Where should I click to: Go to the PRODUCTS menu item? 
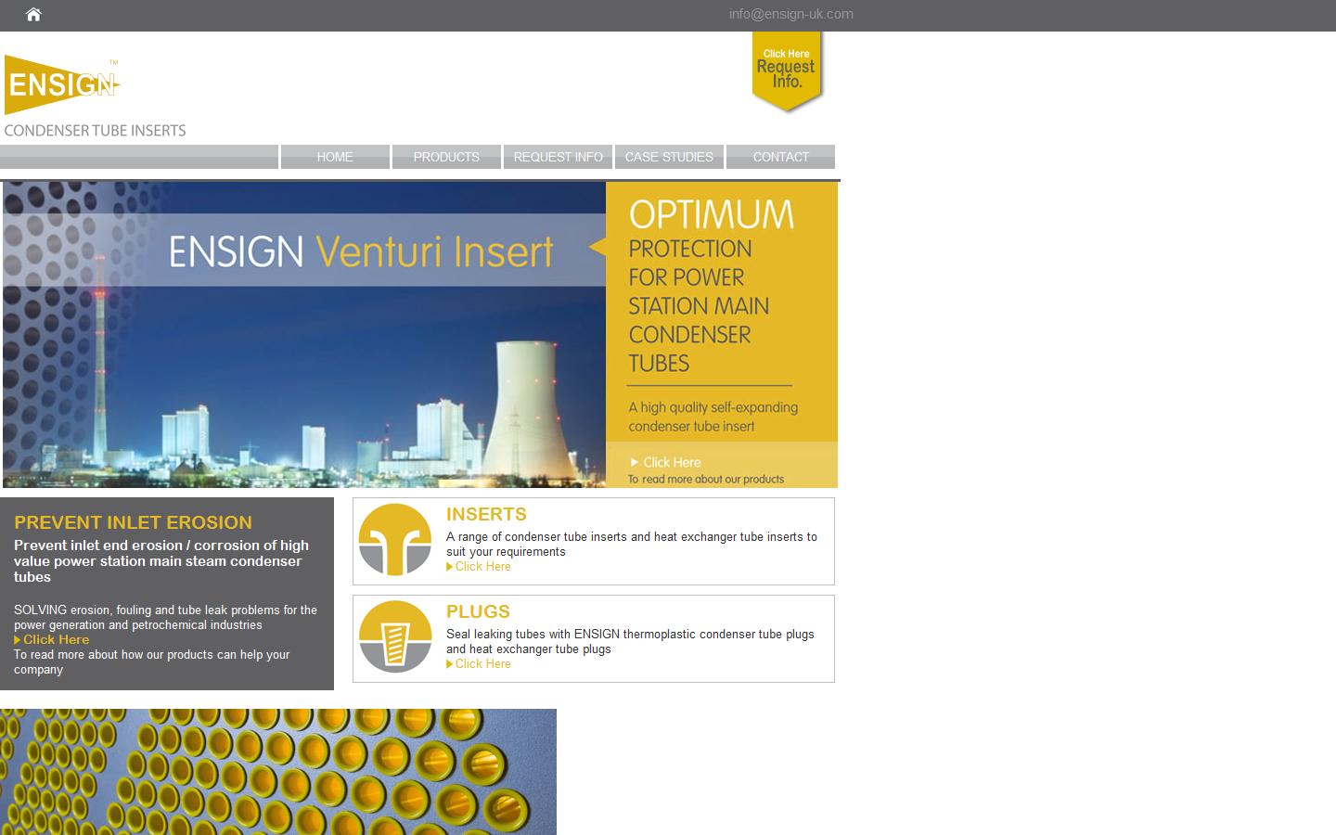point(446,157)
